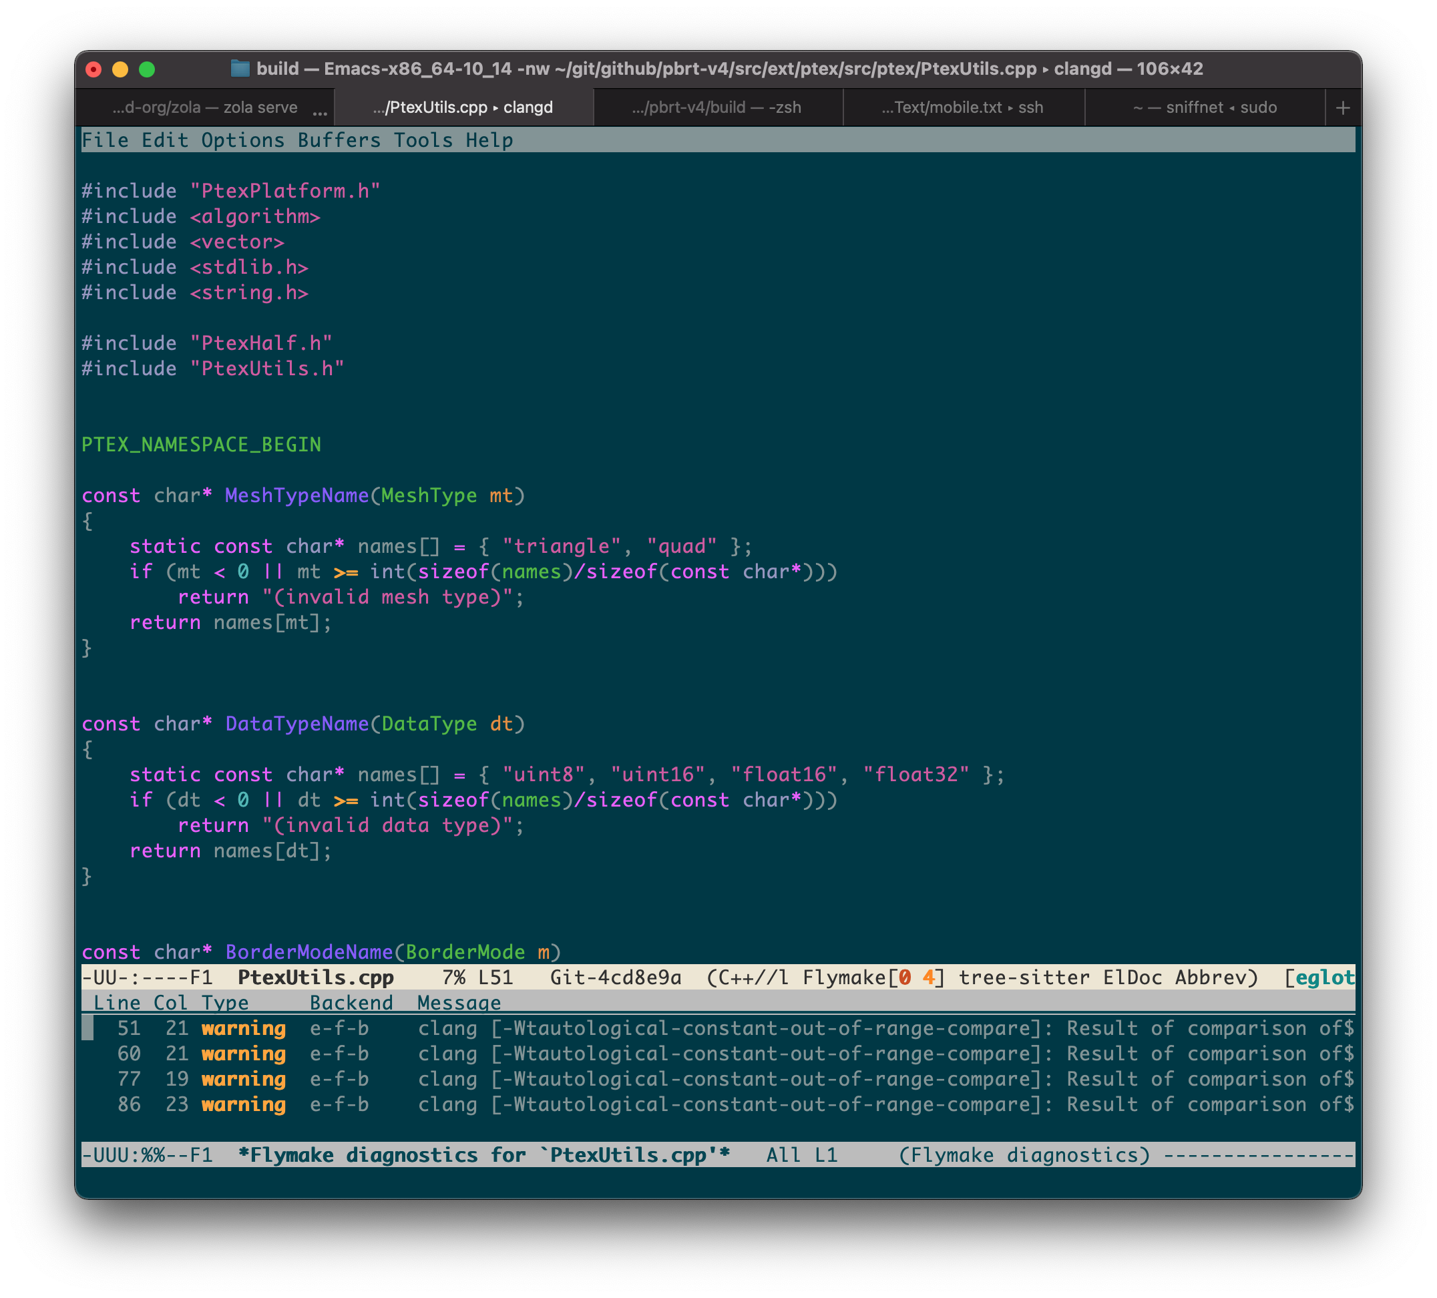Open the Help menu

tap(489, 140)
